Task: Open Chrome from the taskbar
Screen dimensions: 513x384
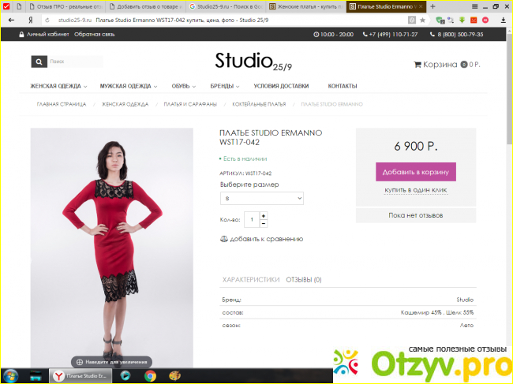Action: point(151,376)
